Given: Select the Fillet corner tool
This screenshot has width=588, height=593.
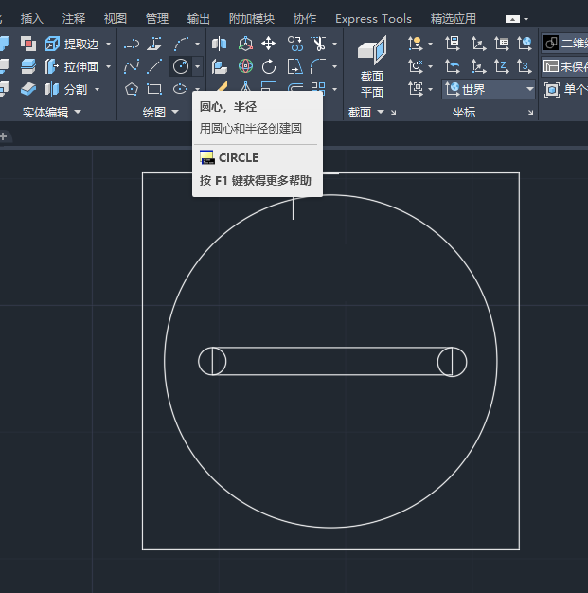Looking at the screenshot, I should 318,66.
